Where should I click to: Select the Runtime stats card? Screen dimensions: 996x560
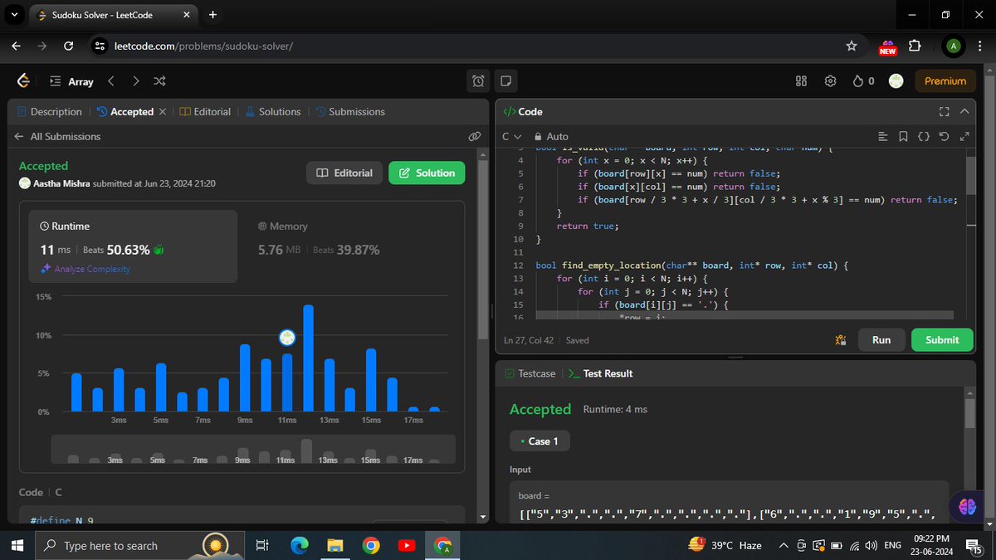click(134, 246)
